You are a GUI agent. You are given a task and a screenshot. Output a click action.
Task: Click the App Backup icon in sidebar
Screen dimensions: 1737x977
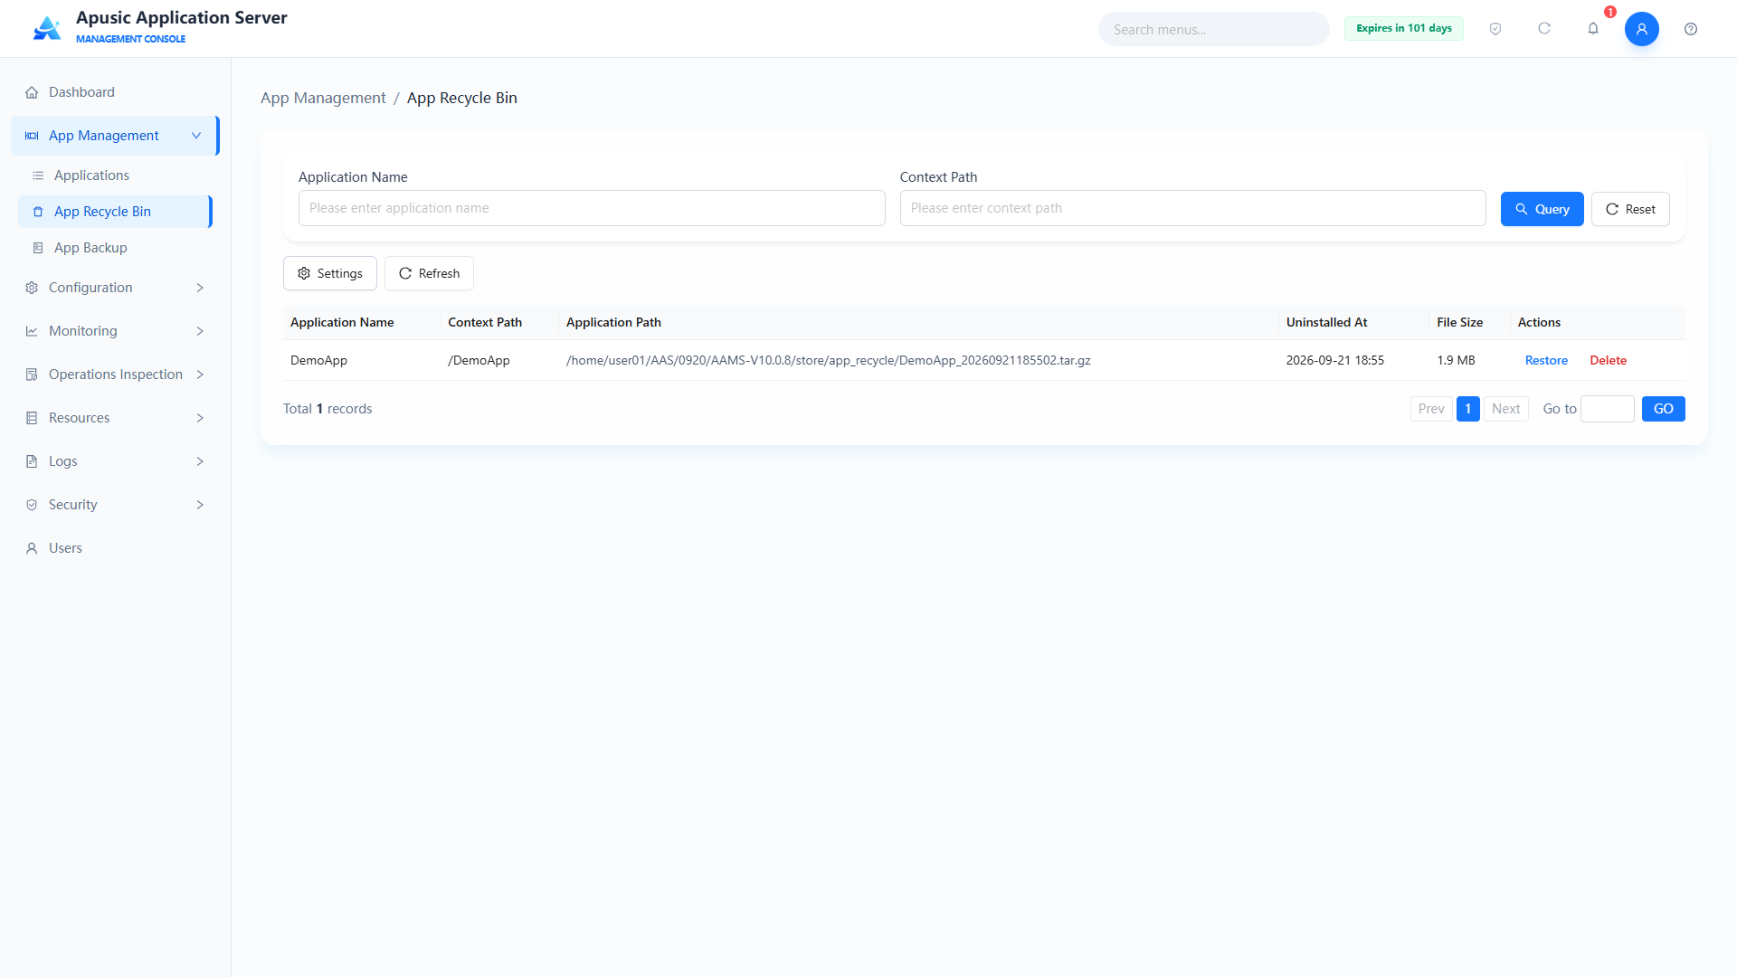click(38, 248)
